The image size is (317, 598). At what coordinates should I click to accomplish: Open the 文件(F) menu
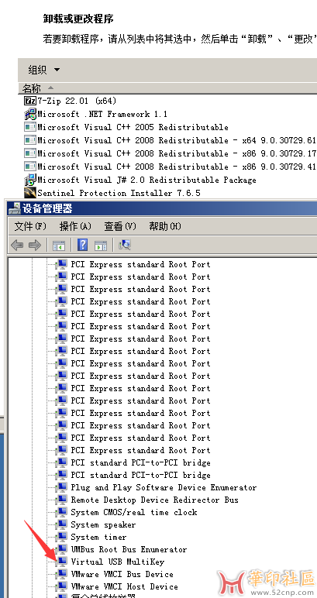[30, 226]
